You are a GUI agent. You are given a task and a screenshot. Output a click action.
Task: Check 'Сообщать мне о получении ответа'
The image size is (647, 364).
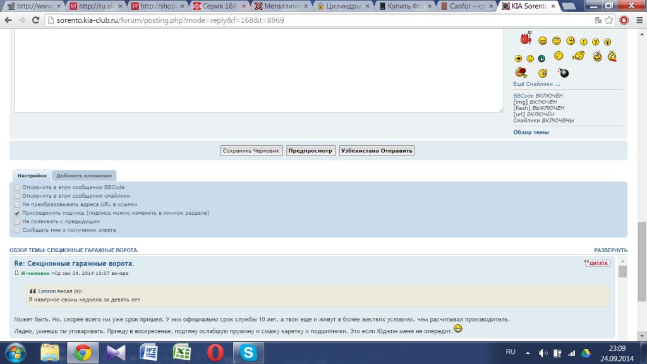point(17,231)
